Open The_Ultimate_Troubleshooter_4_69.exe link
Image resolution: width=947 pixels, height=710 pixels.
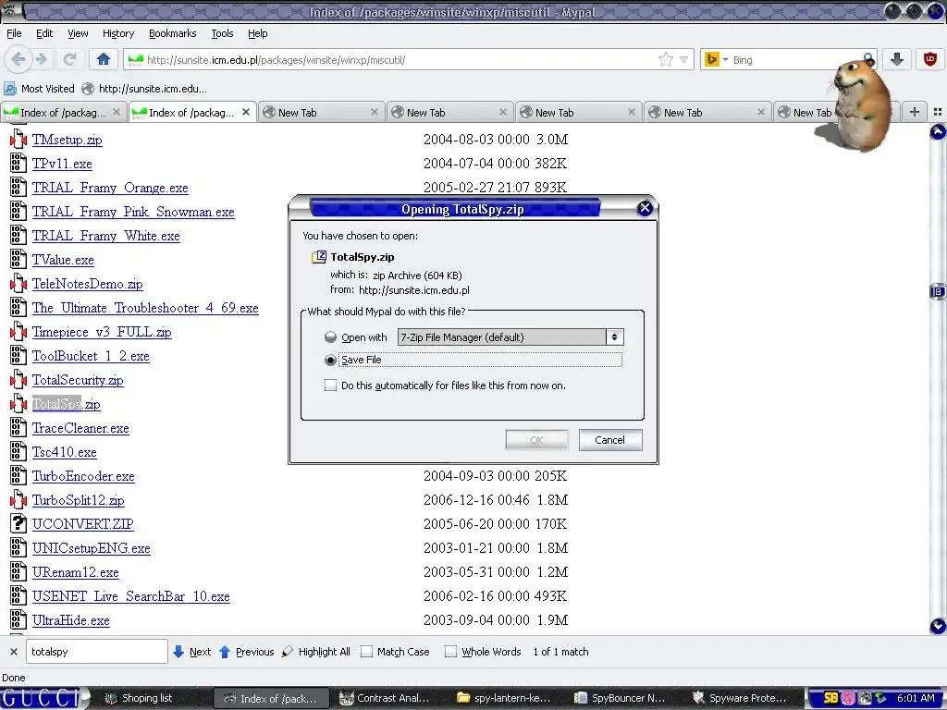coord(145,308)
